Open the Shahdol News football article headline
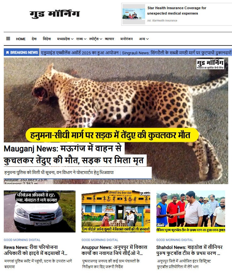 click(190, 250)
